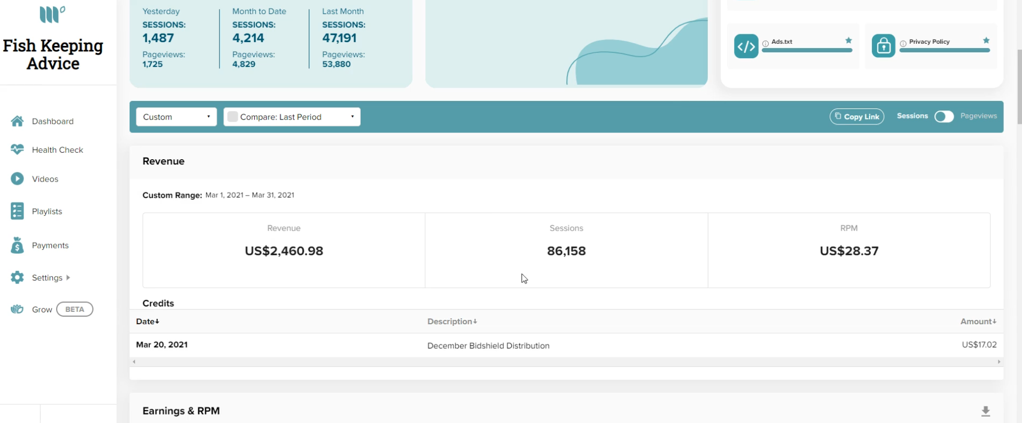The image size is (1022, 423).
Task: Click the Last Month pageviews 53,880
Action: [x=336, y=64]
